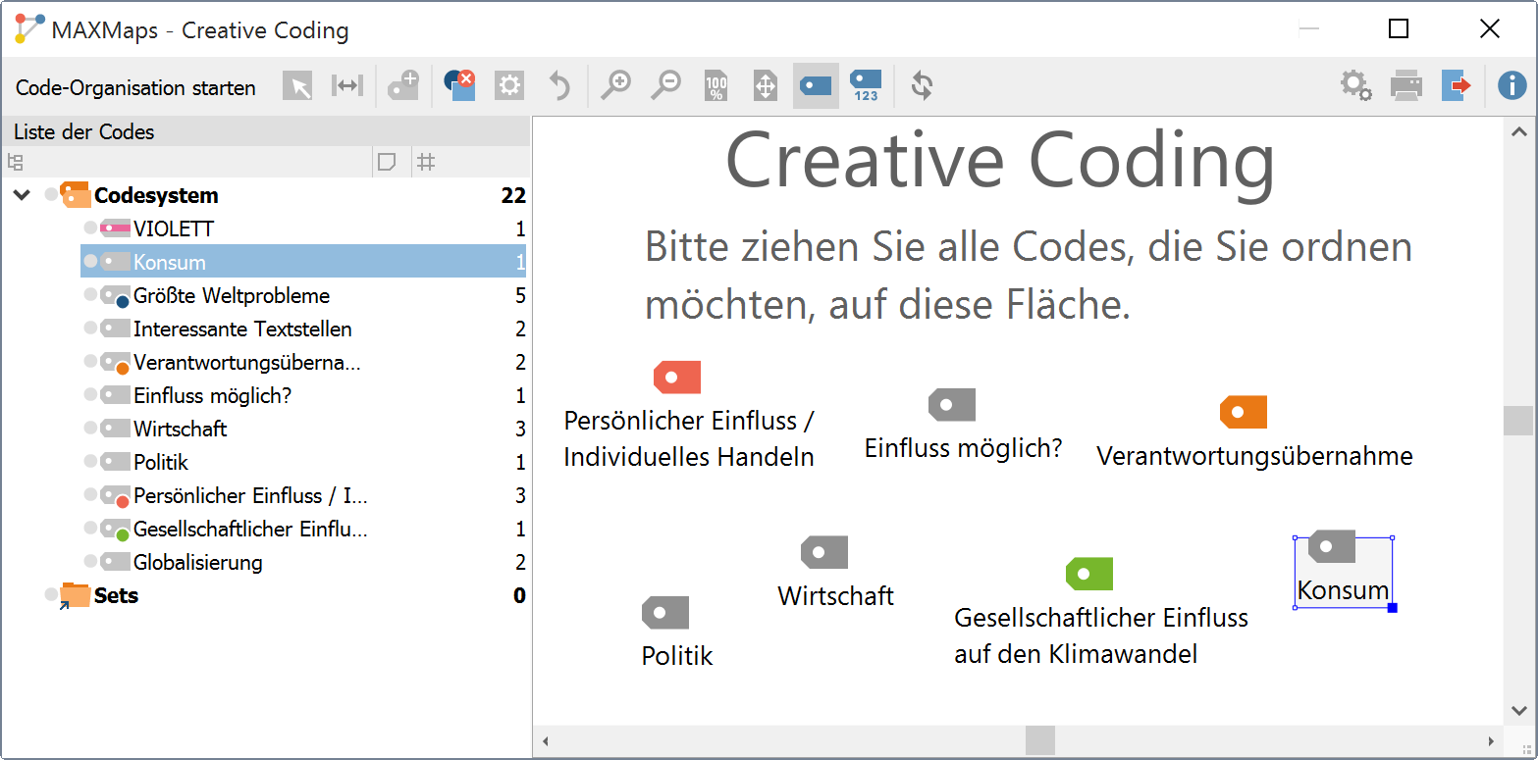Select Einfluss möglich? in code list

coord(213,395)
